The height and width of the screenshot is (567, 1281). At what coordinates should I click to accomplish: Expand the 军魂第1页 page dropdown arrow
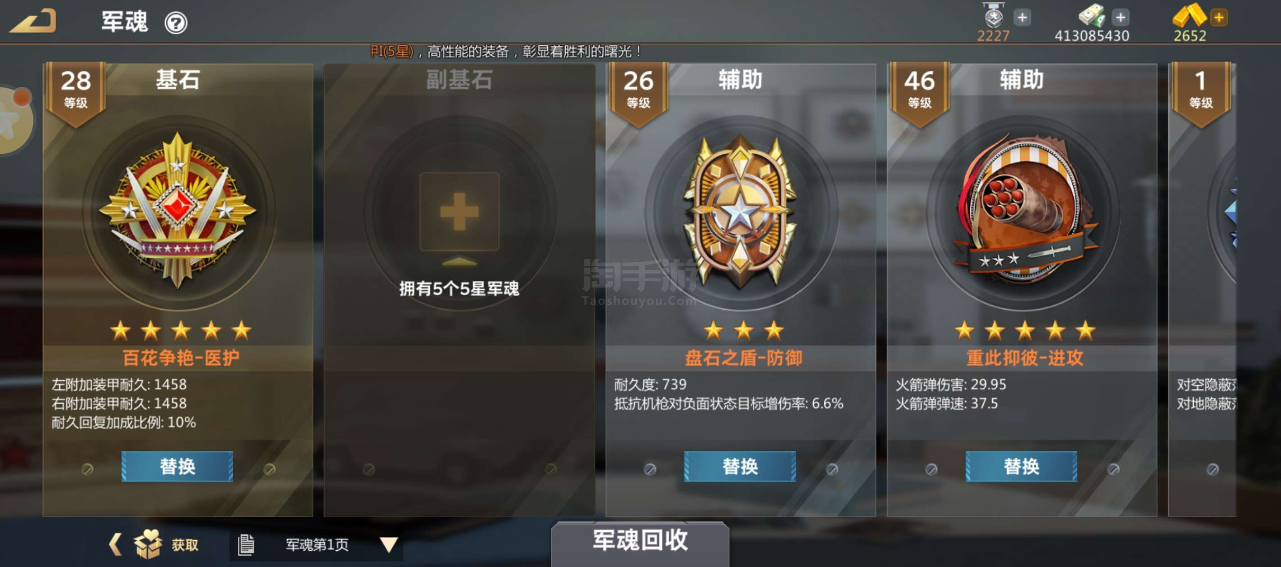389,544
